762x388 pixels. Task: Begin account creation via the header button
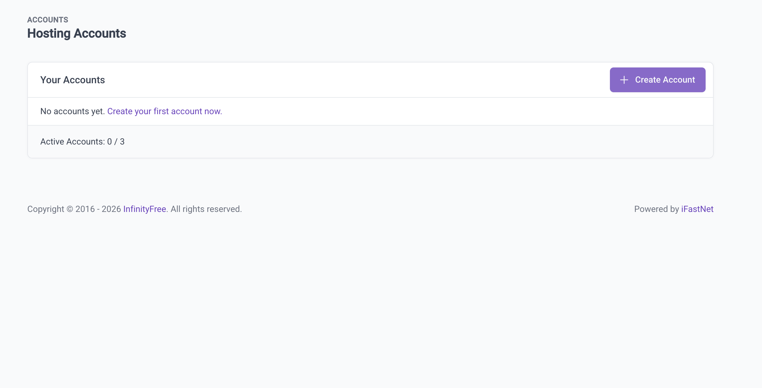(657, 80)
